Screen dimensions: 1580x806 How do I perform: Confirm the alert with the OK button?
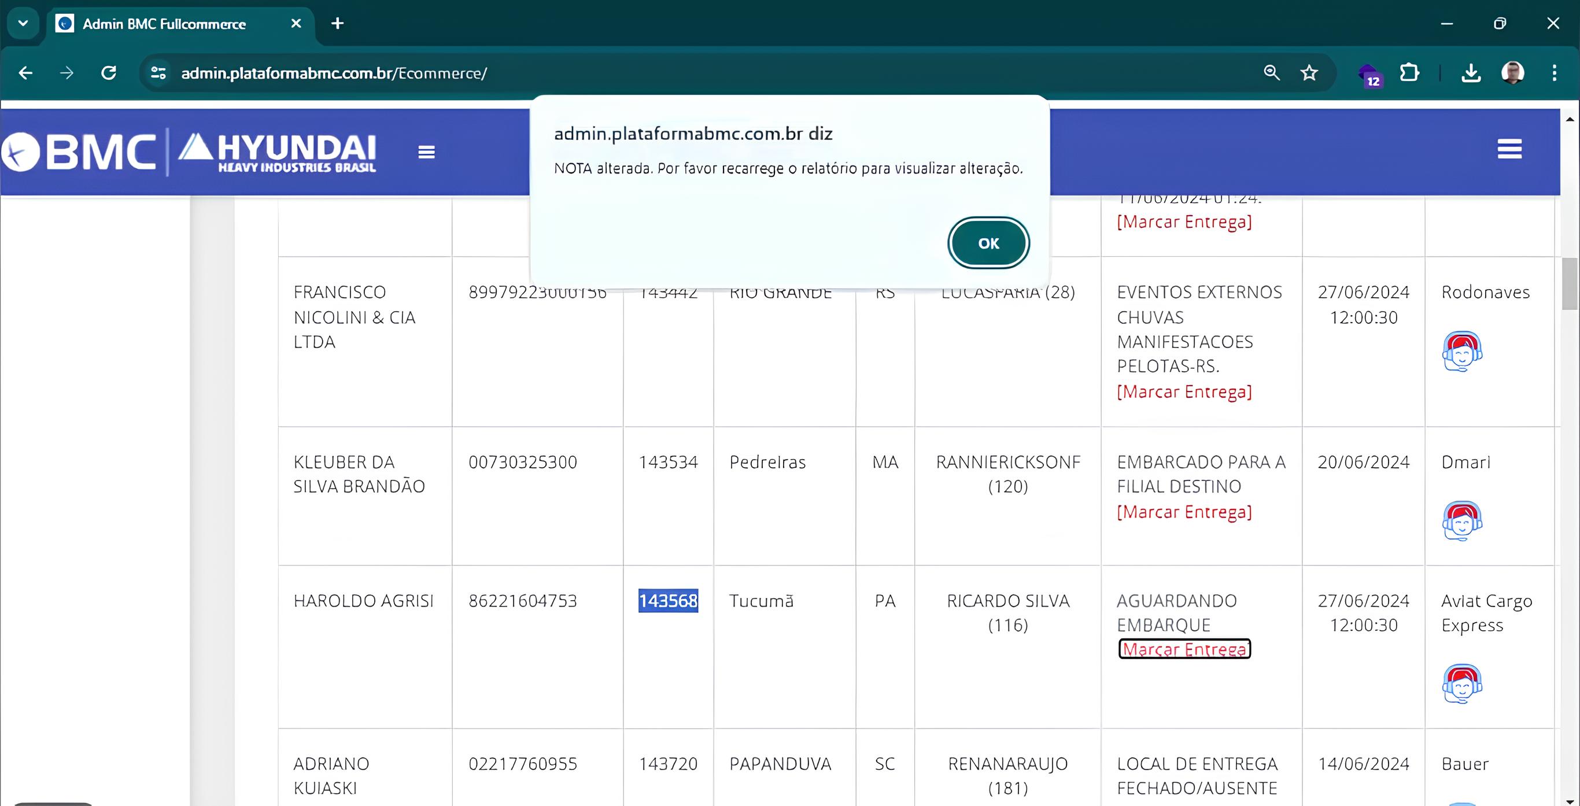(988, 243)
